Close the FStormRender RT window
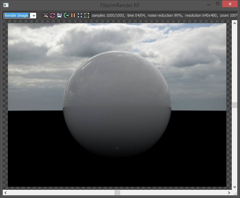Image resolution: width=240 pixels, height=198 pixels. [x=229, y=5]
